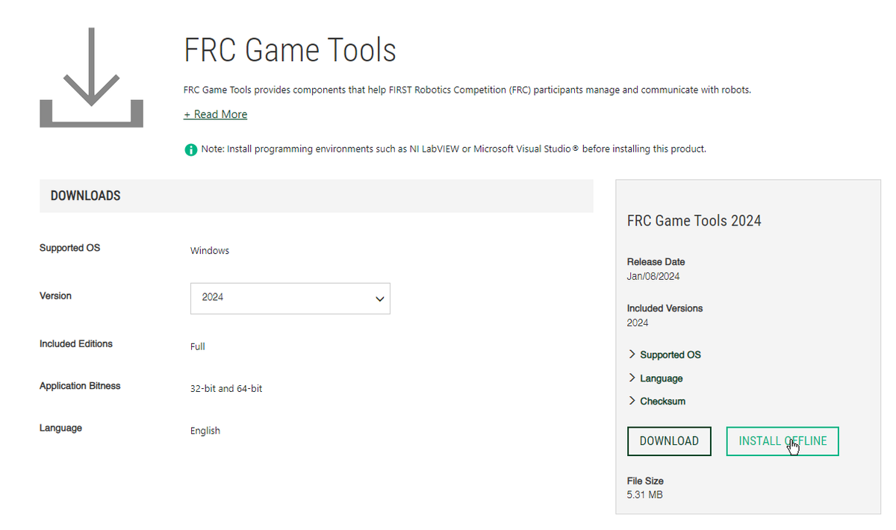The image size is (896, 530).
Task: Click the FRC Game Tools 2024 heading
Action: [694, 221]
